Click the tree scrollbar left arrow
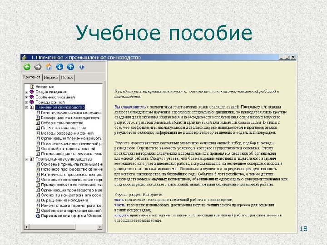The image size is (327, 245). point(26,227)
